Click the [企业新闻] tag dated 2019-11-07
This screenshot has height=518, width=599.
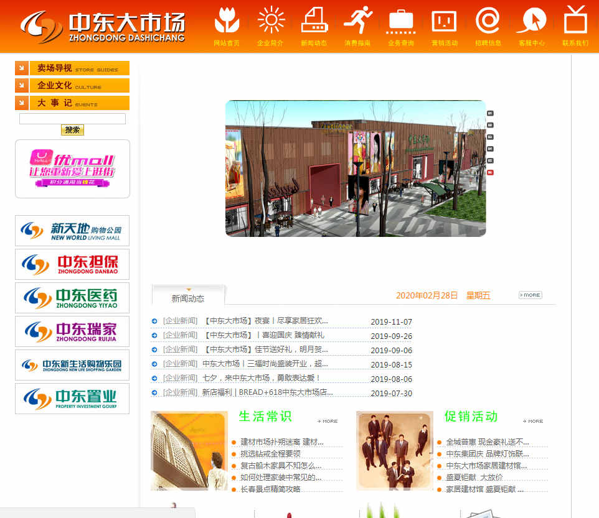click(181, 321)
